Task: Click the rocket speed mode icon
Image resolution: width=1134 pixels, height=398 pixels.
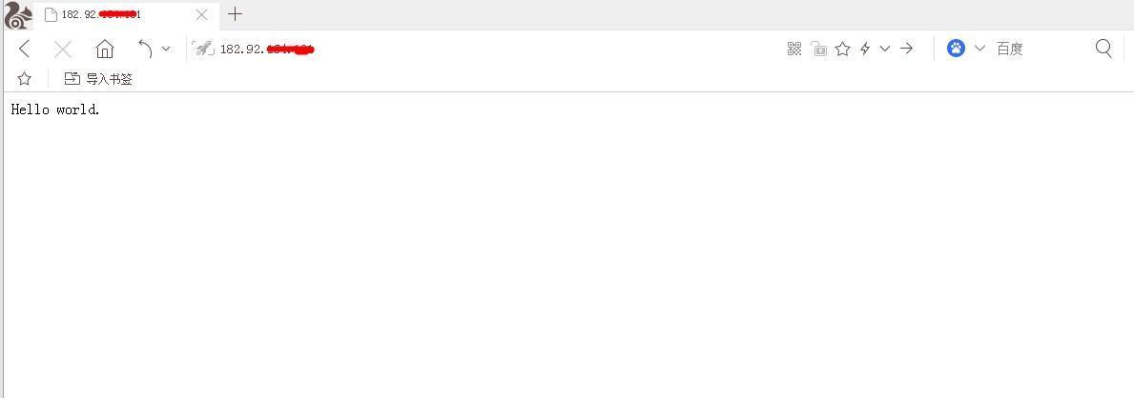Action: (202, 50)
